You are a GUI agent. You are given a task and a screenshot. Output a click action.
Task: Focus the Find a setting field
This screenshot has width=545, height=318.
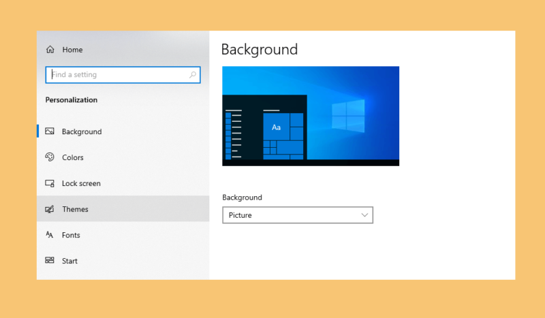[x=123, y=75]
